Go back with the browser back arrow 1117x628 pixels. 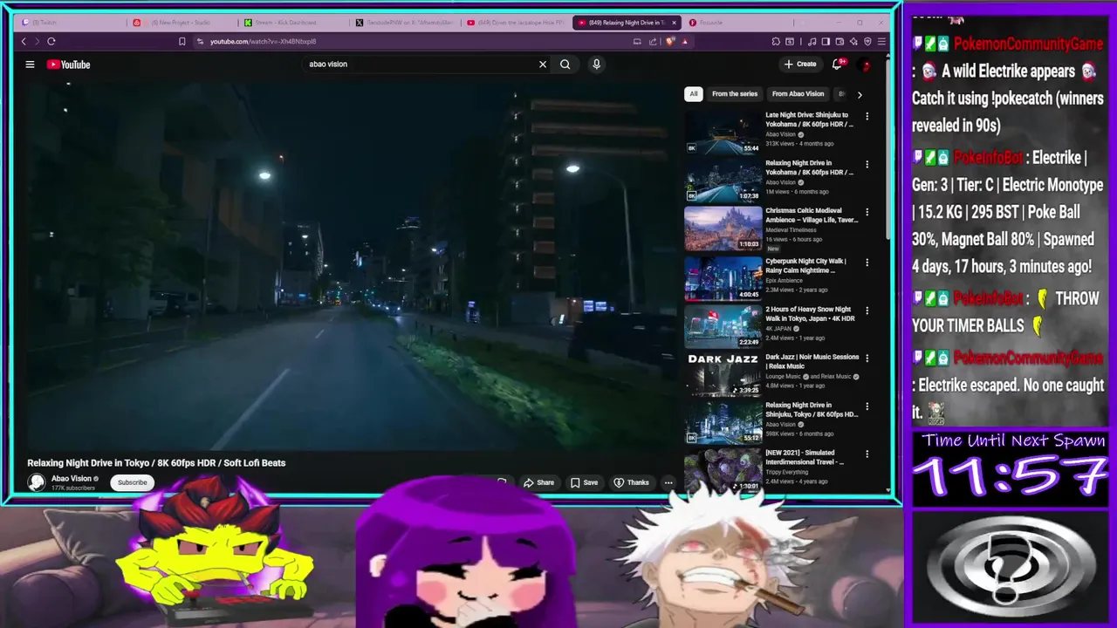point(24,41)
